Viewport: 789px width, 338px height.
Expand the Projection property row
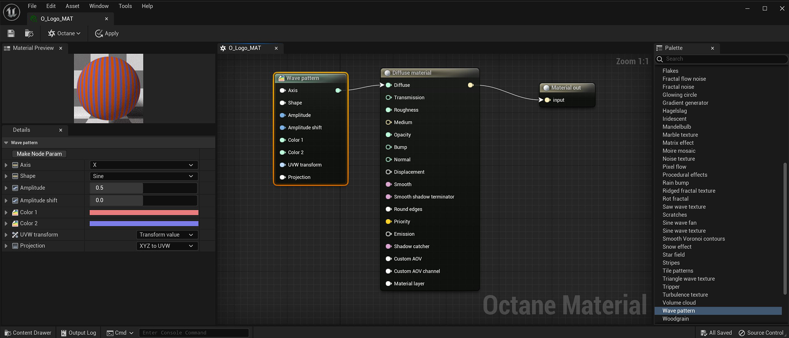[x=6, y=246]
